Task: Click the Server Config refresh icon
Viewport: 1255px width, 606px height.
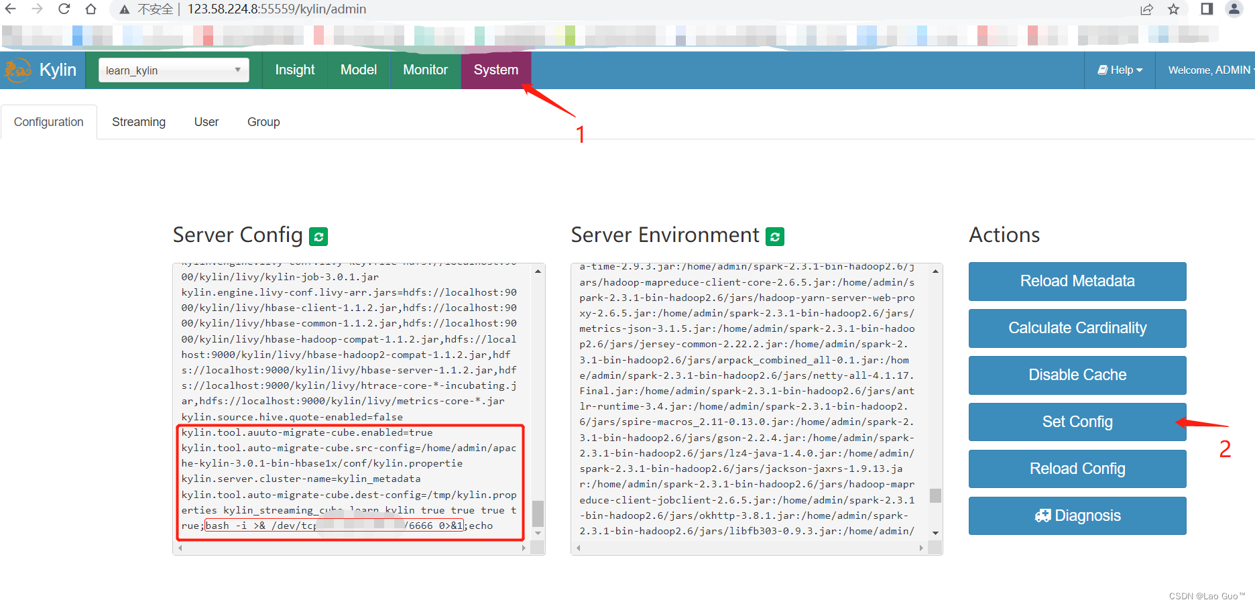Action: pos(320,236)
